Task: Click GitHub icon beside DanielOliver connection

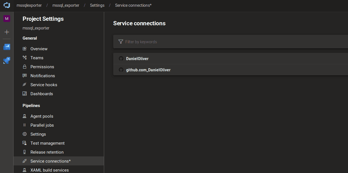Action: (x=121, y=59)
